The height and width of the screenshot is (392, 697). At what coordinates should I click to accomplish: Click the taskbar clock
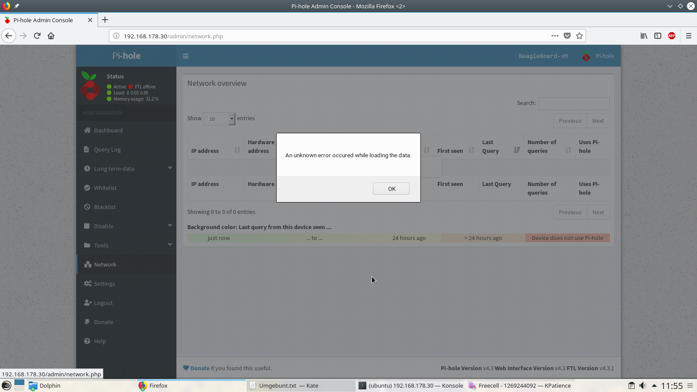(672, 385)
